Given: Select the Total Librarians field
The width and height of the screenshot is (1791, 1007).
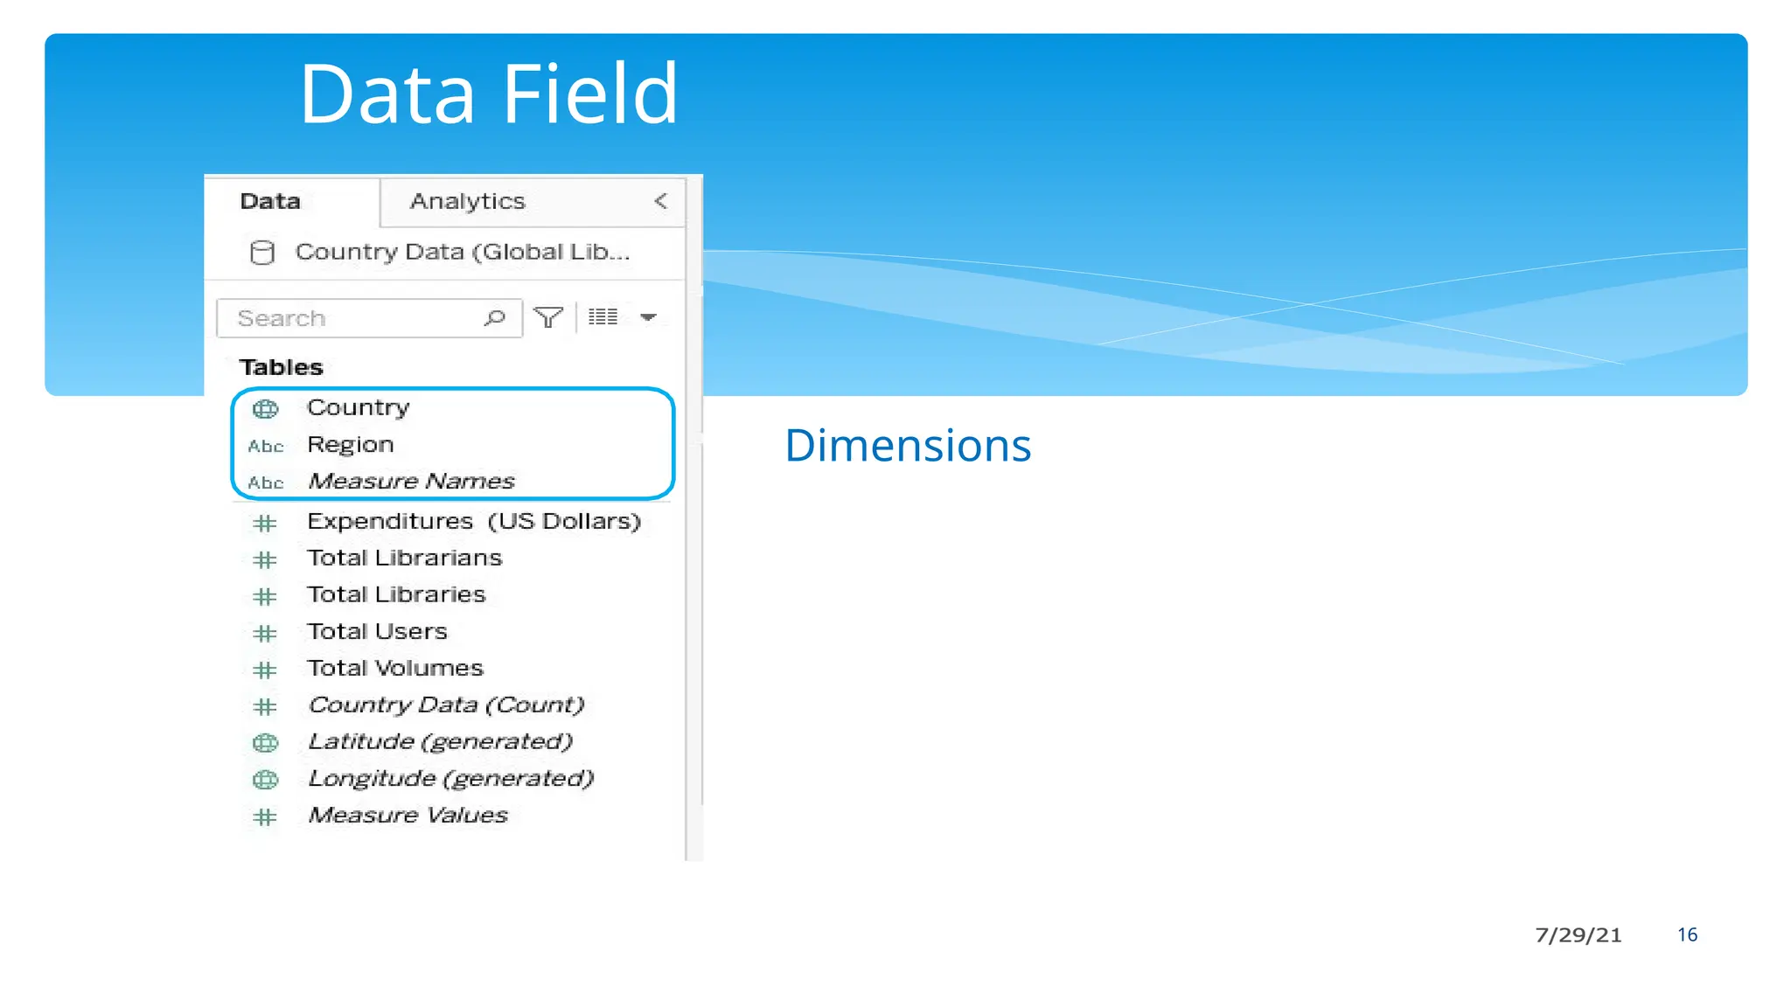Looking at the screenshot, I should [405, 558].
